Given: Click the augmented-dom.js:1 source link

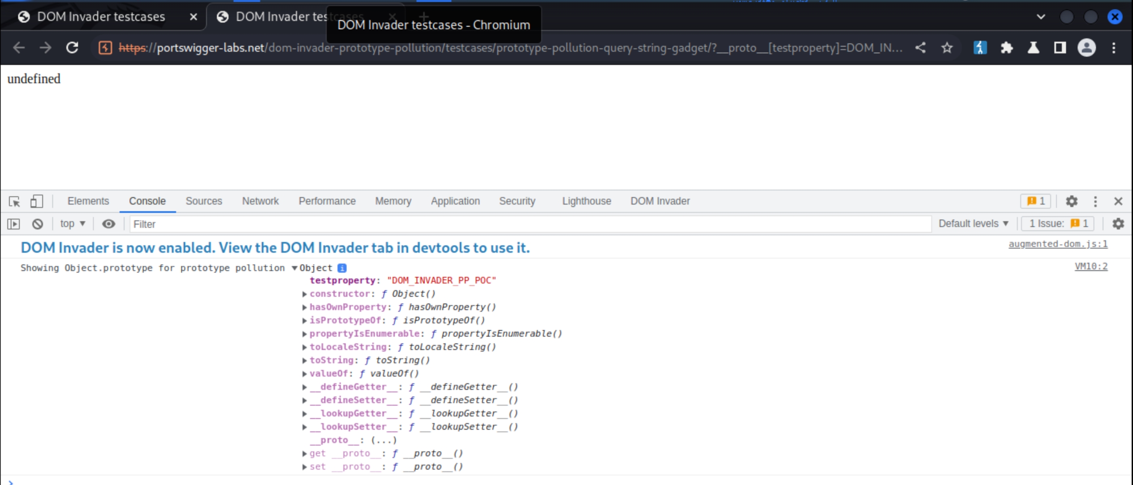Looking at the screenshot, I should coord(1057,244).
